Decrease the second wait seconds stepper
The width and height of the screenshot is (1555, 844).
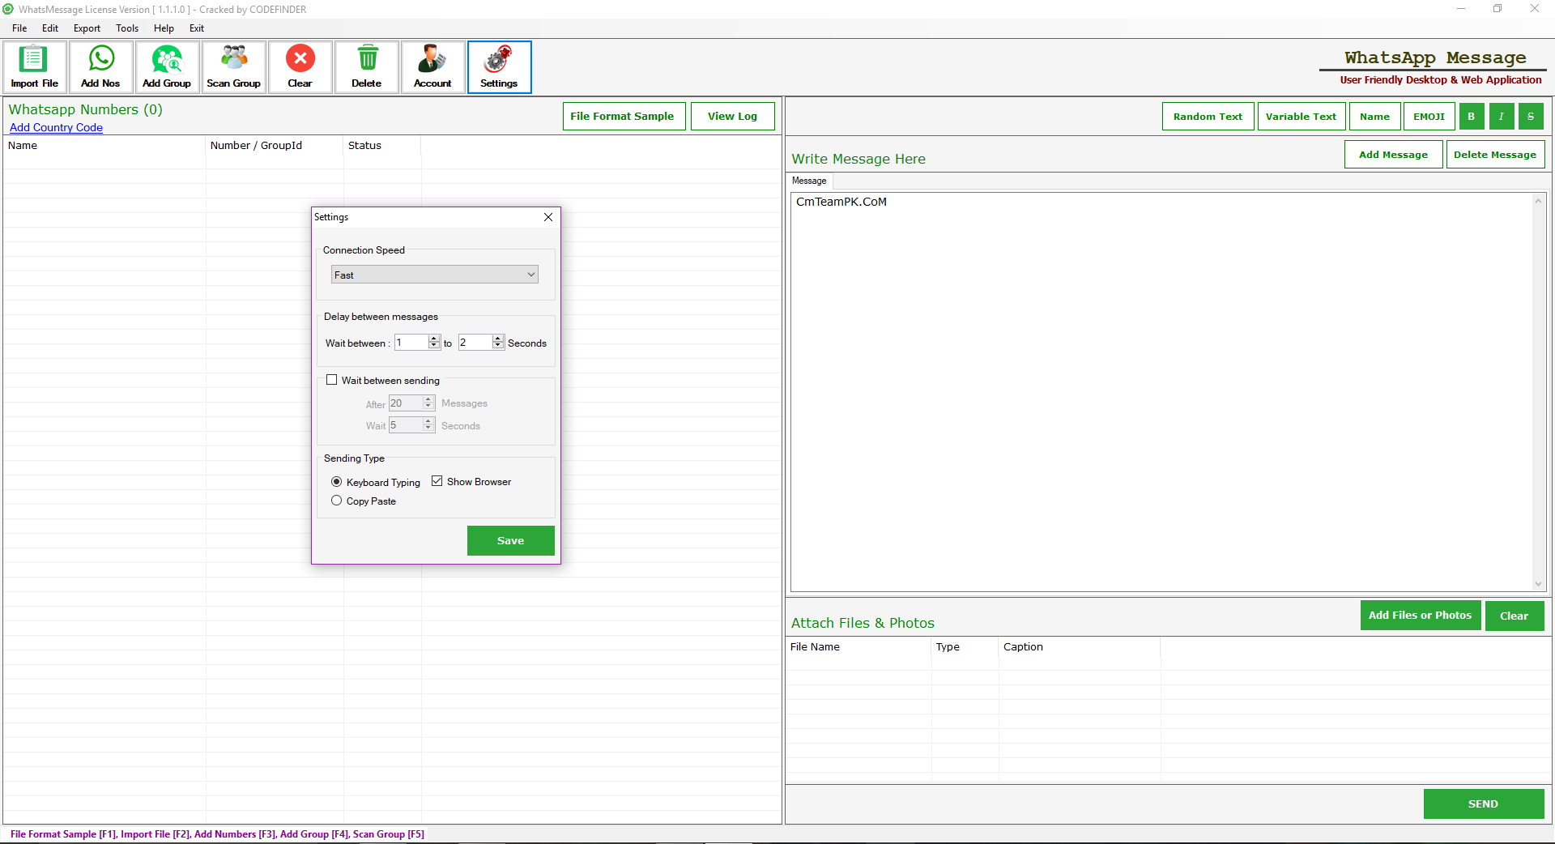pyautogui.click(x=498, y=347)
